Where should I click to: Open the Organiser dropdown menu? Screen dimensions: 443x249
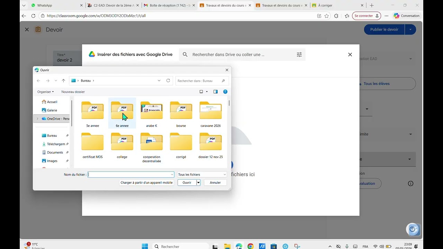(x=46, y=92)
